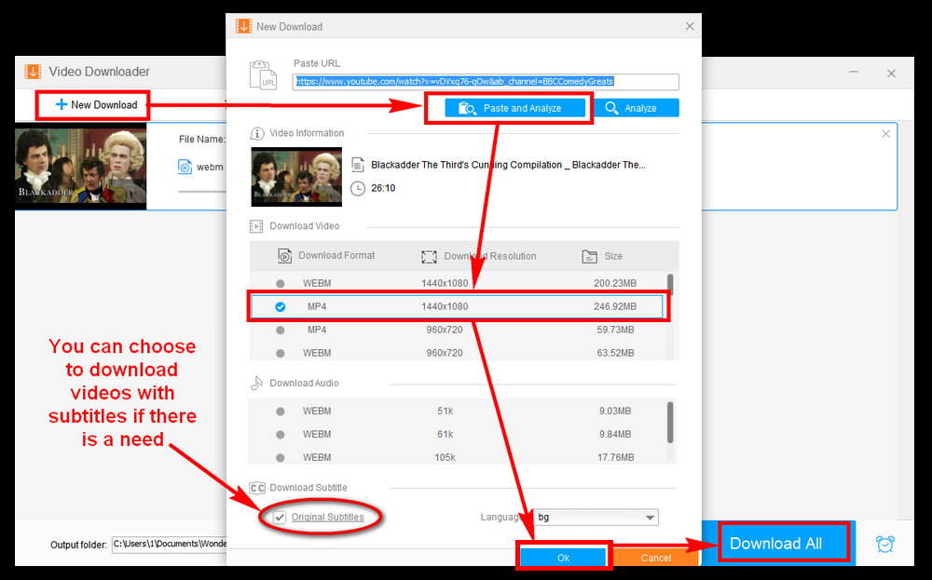
Task: Click the Download Audio music note icon
Action: tap(256, 384)
